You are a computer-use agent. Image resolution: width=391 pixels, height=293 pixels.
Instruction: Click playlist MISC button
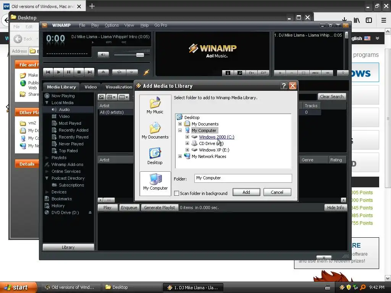(315, 73)
